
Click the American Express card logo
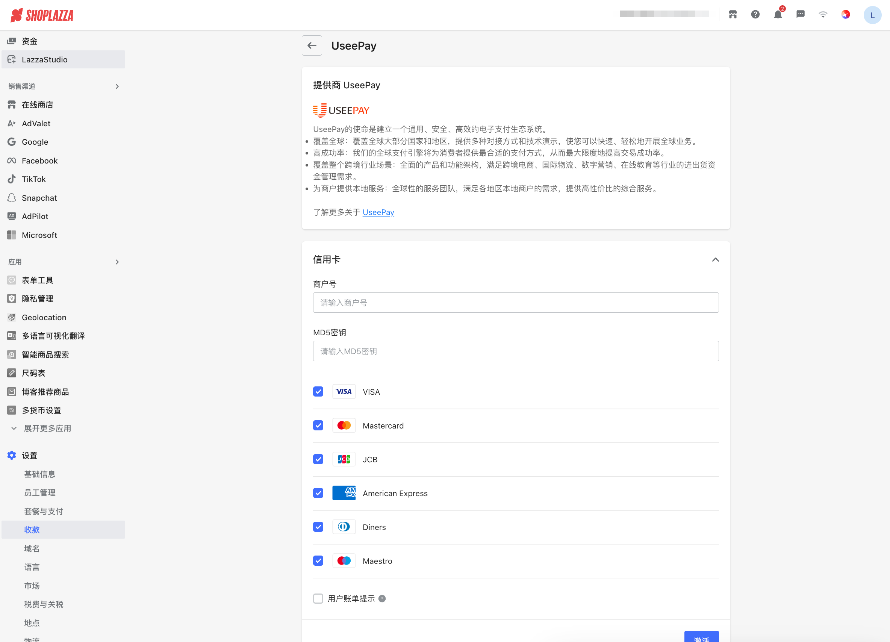[x=344, y=493]
